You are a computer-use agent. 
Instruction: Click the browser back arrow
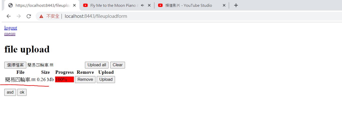(x=9, y=16)
